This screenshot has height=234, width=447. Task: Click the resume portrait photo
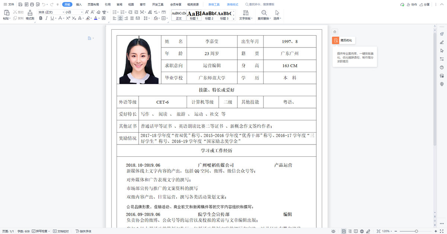click(139, 60)
